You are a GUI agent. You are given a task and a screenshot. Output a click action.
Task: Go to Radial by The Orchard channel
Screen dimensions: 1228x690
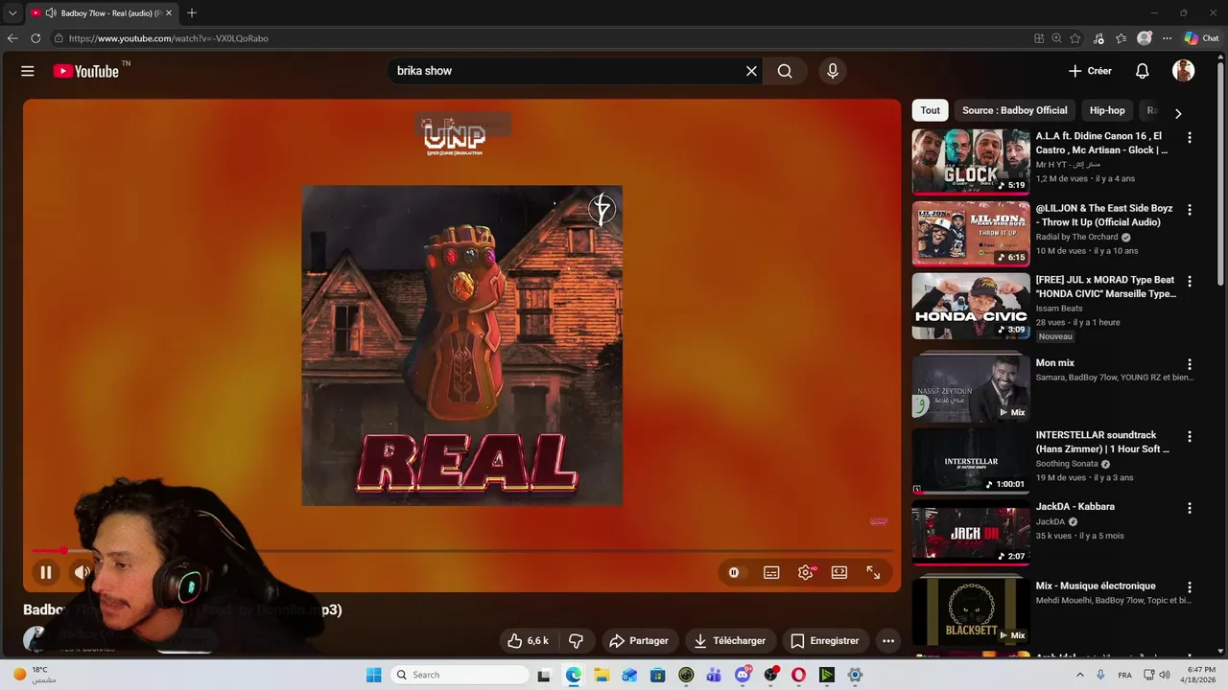(1076, 237)
